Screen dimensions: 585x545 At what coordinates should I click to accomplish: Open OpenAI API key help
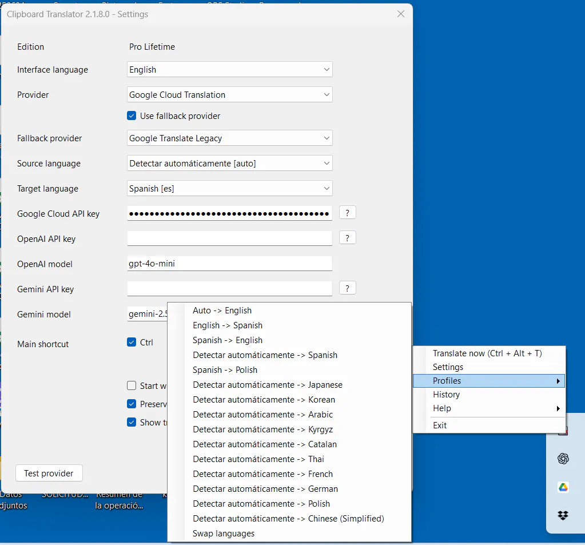[x=347, y=238]
